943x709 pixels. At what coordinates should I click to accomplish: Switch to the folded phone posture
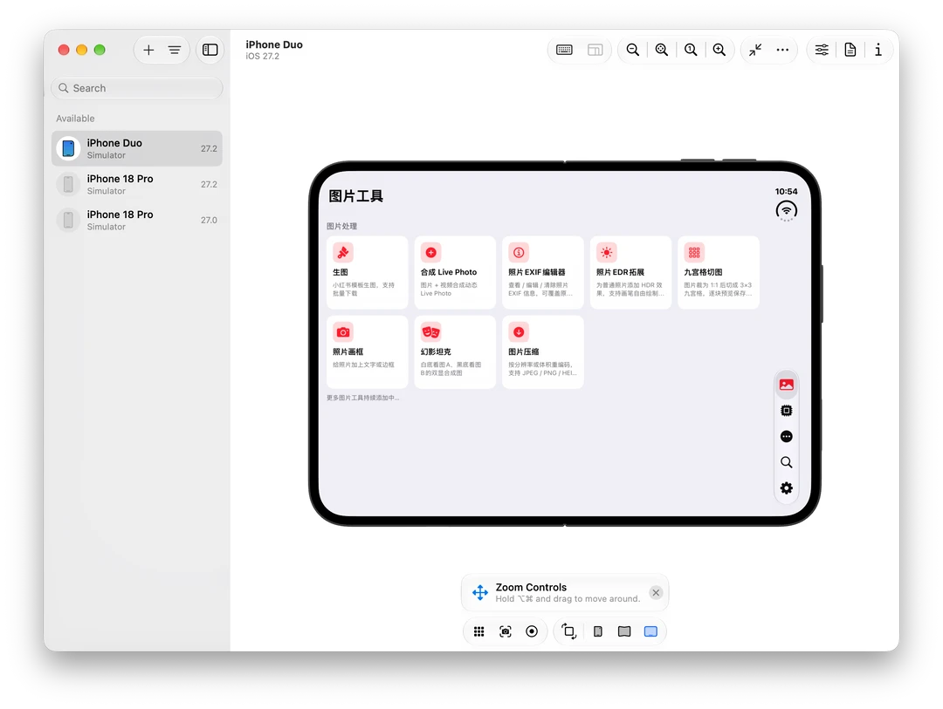tap(598, 631)
